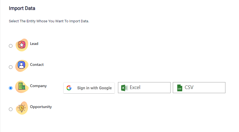Choose CSV import option
This screenshot has width=239, height=132.
(x=199, y=88)
